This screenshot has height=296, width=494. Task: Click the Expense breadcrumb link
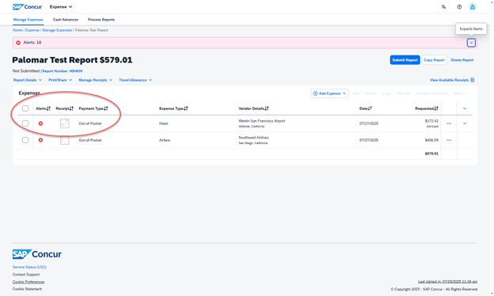[x=32, y=30]
